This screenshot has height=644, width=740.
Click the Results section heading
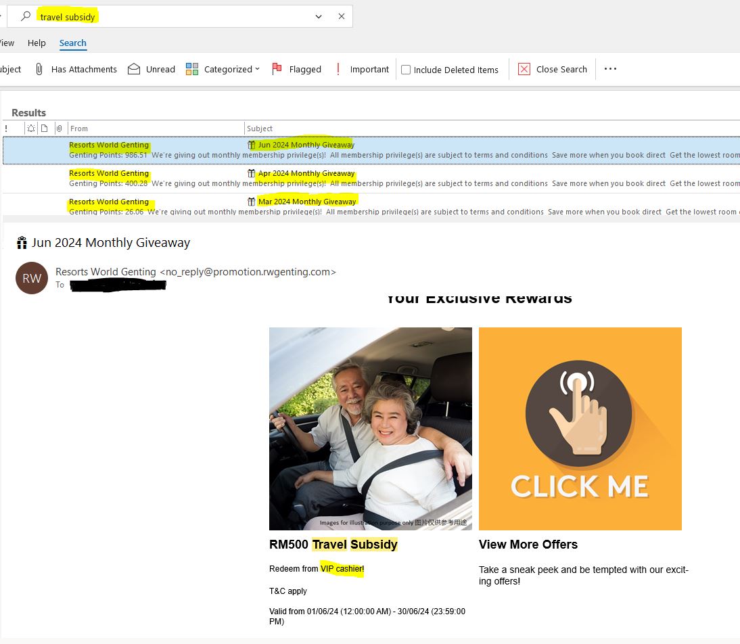(29, 113)
